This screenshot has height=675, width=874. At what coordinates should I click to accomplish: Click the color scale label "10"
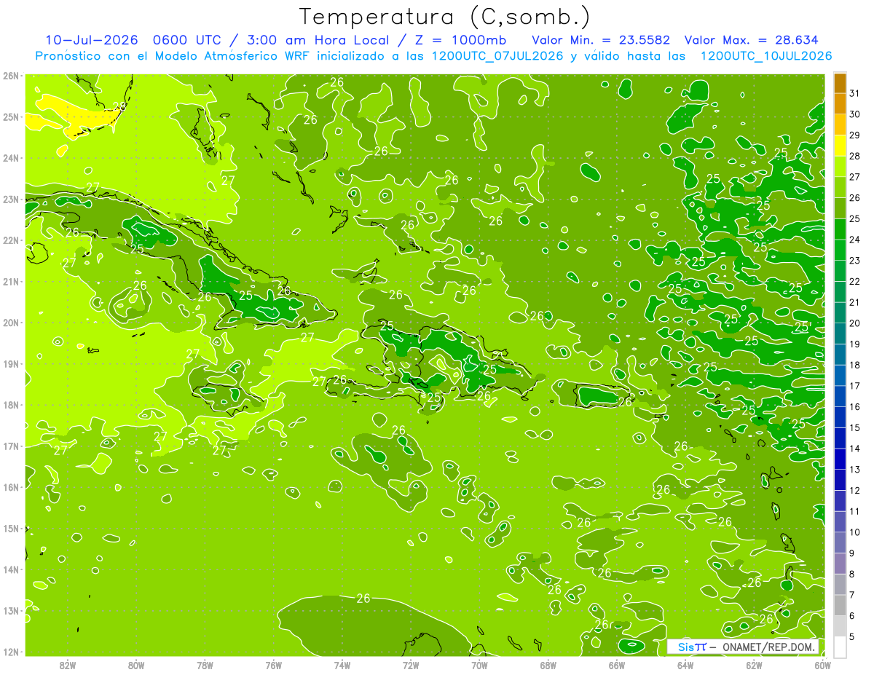click(x=854, y=532)
